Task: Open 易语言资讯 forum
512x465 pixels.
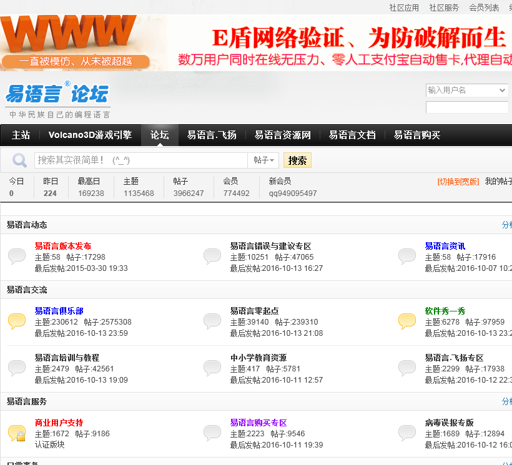Action: tap(445, 246)
